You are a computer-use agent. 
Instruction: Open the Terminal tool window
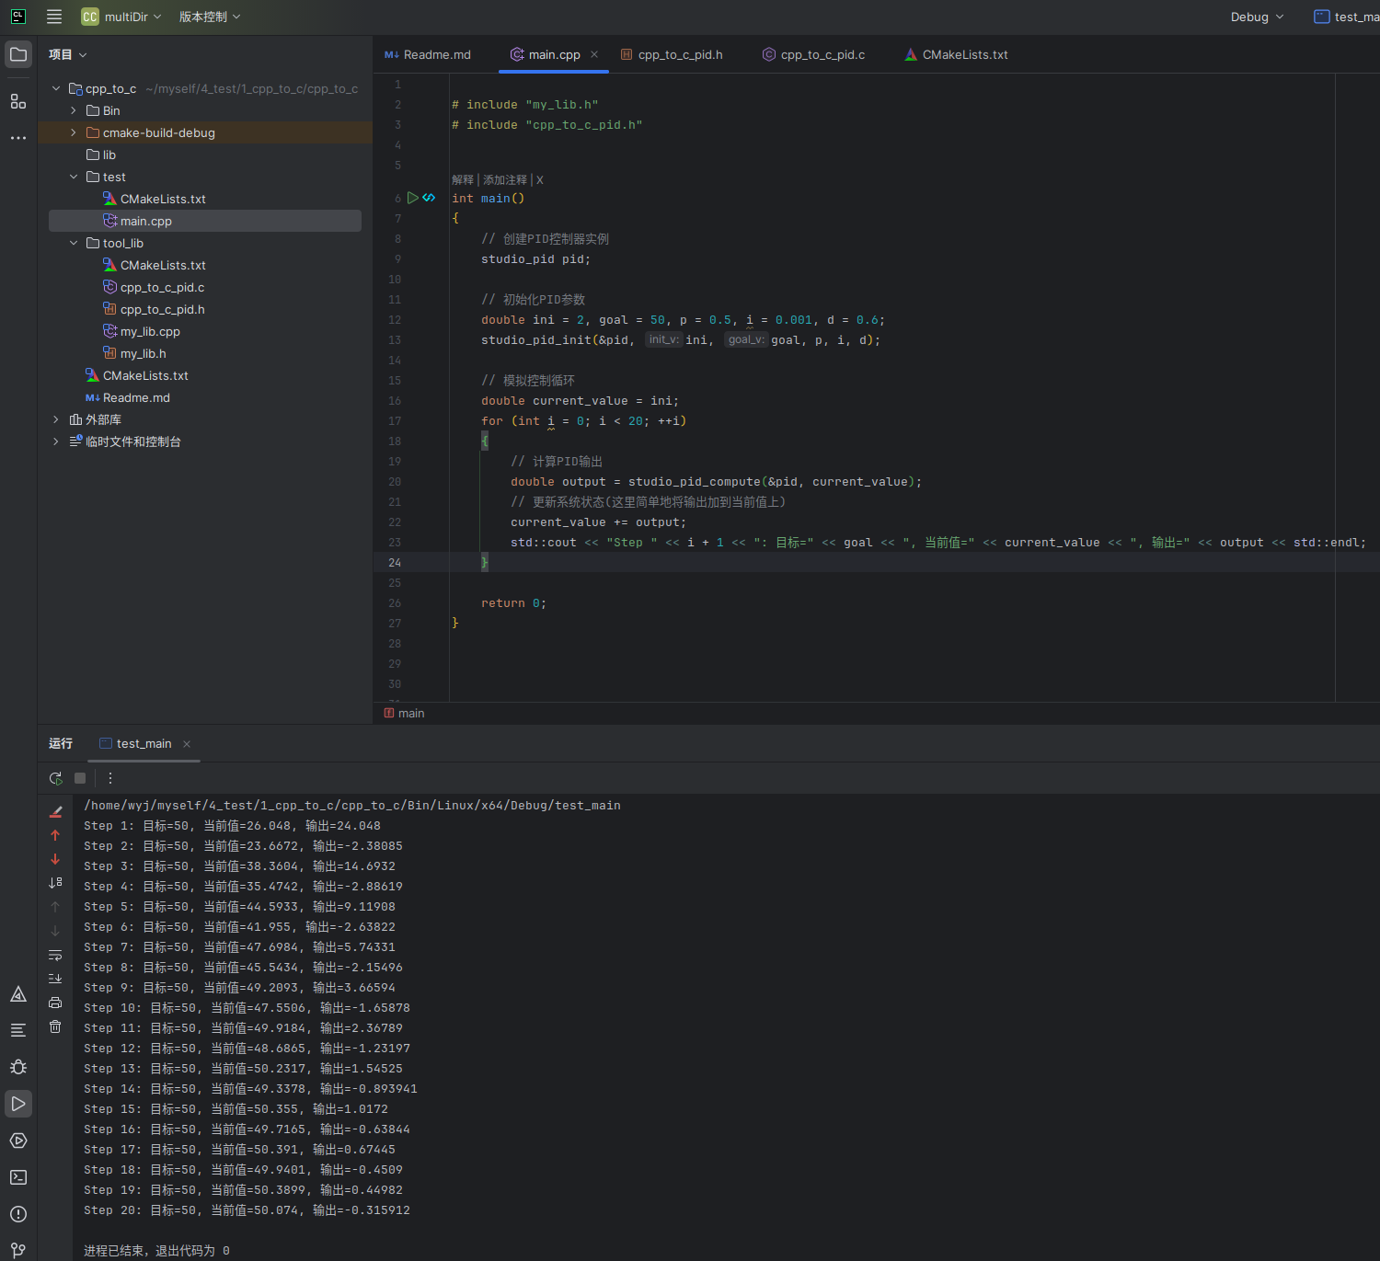(x=18, y=1177)
